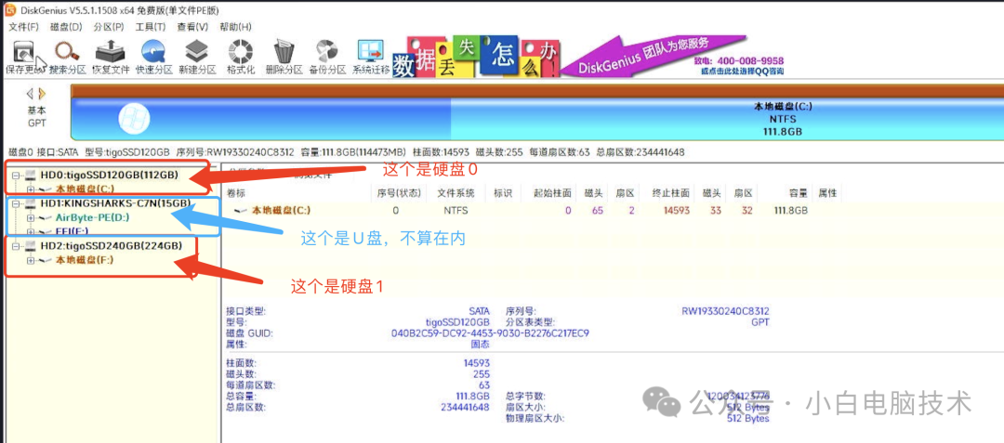Click the 本地磁盘(C:) NTFS 111.8GB partition block

(727, 119)
